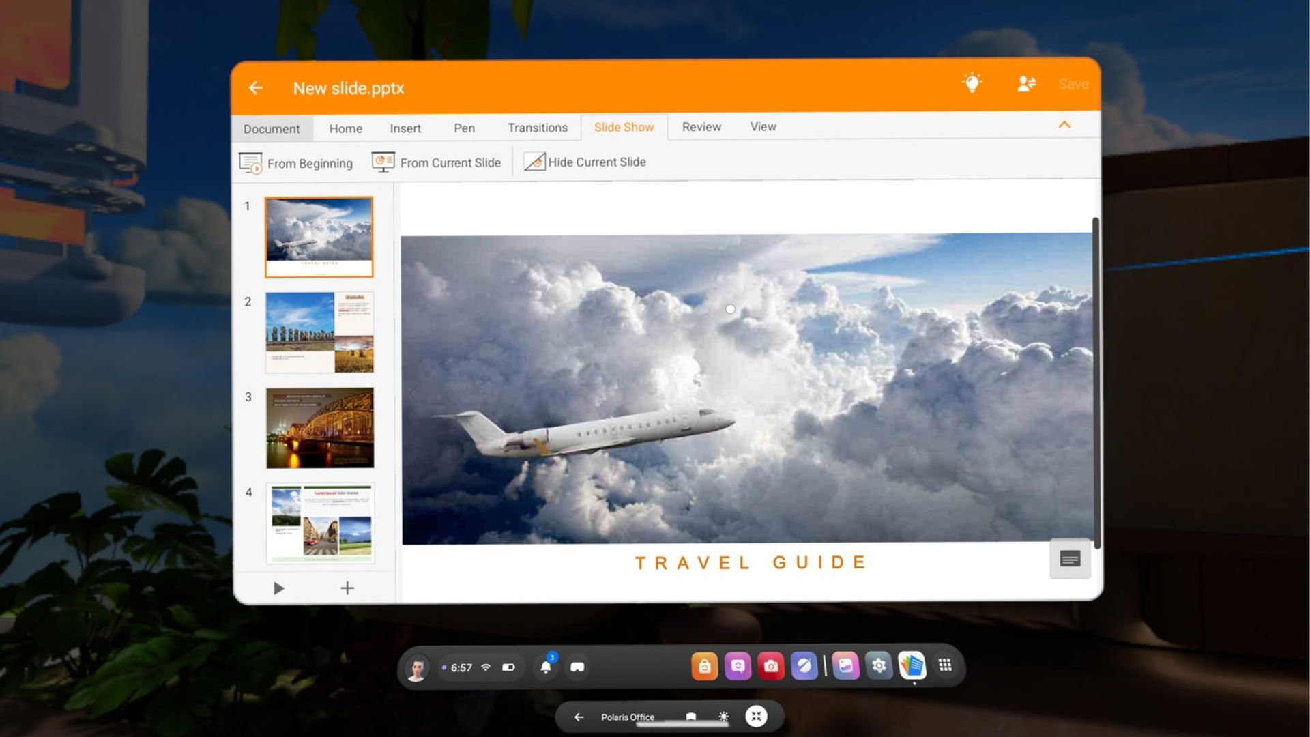Viewport: 1310px width, 737px height.
Task: Open the share with people icon
Action: point(1026,84)
